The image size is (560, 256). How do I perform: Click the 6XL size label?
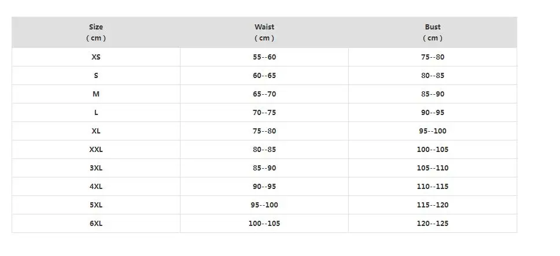[96, 224]
